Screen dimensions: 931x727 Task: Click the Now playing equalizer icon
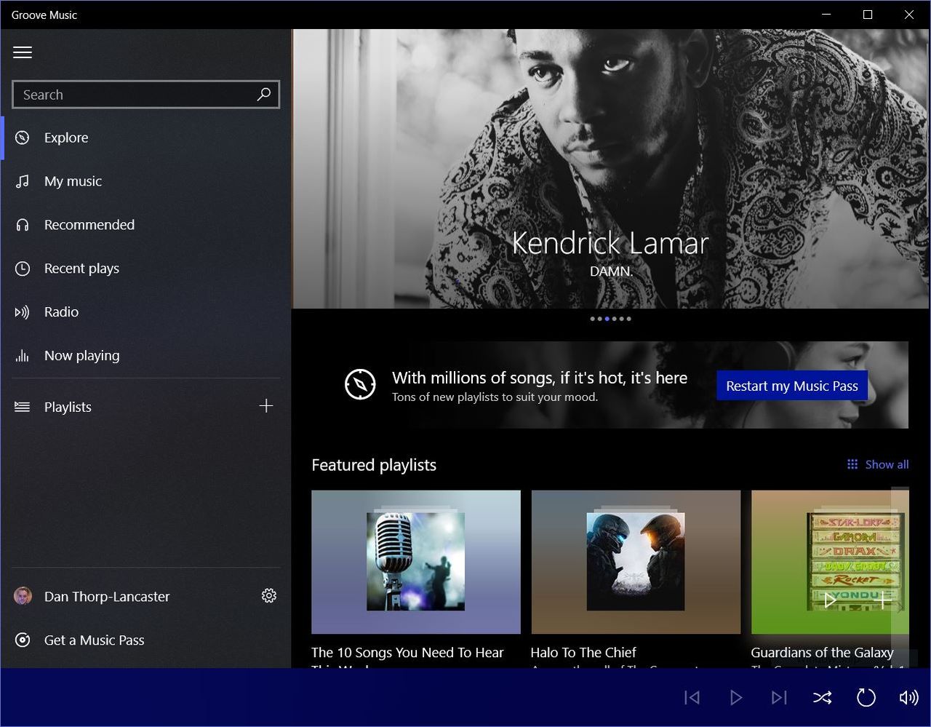23,356
